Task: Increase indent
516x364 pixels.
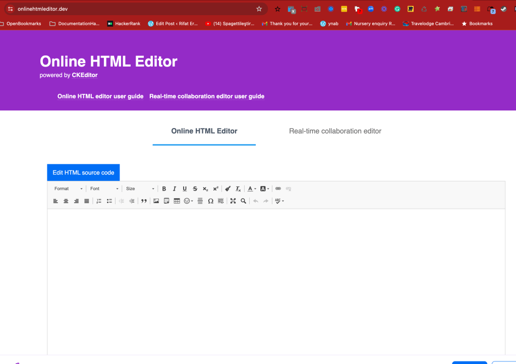Action: click(x=132, y=201)
